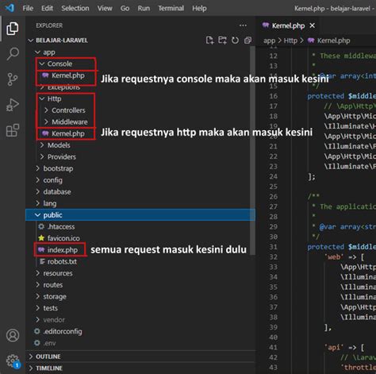Open the Run and Debug view
The height and width of the screenshot is (374, 376).
[13, 105]
